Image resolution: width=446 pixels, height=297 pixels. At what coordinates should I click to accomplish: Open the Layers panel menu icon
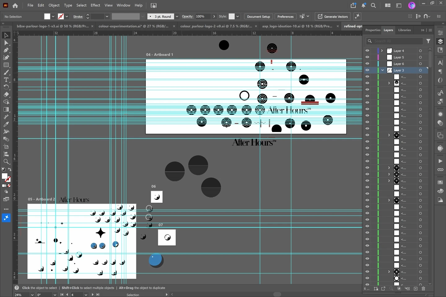[x=430, y=30]
